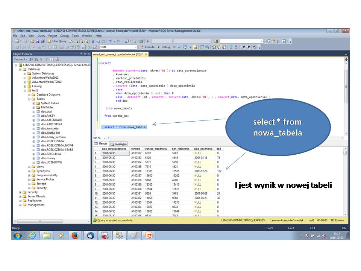Click the Object Explorer filter icon
The image size is (361, 271).
click(x=47, y=59)
